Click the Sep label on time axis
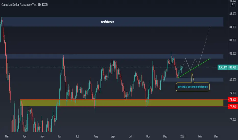The width and height of the screenshot is (238, 140). click(113, 136)
